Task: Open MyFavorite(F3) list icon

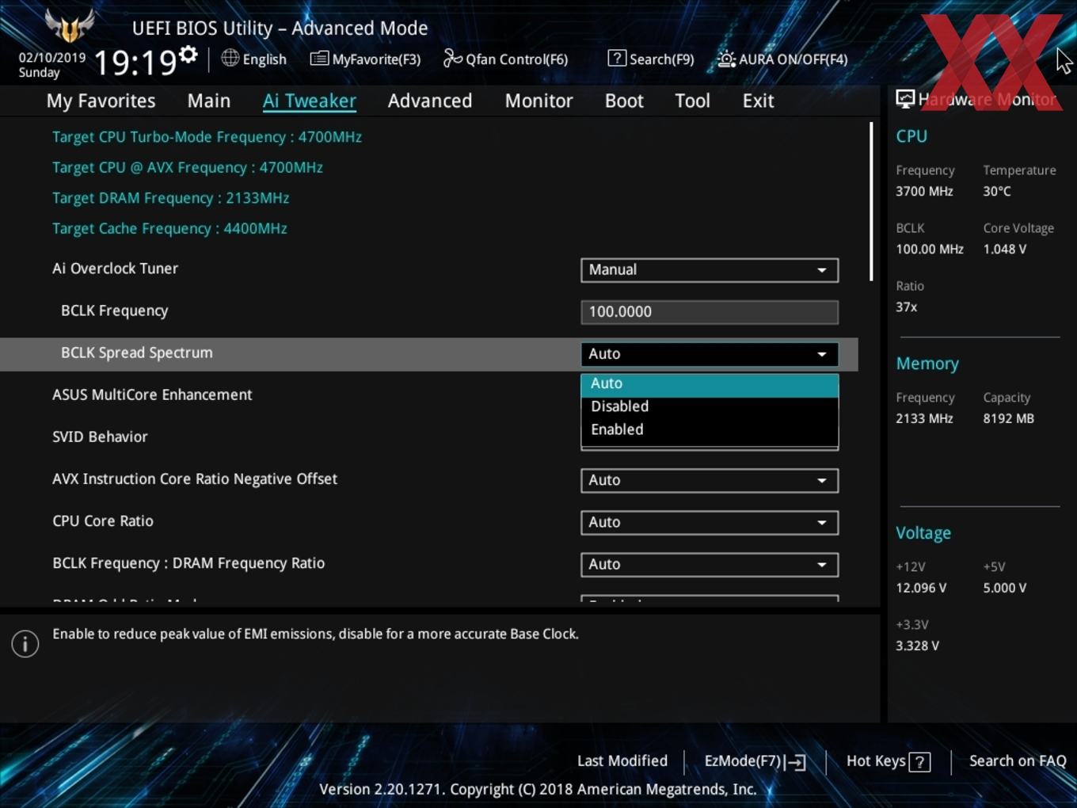Action: point(318,59)
